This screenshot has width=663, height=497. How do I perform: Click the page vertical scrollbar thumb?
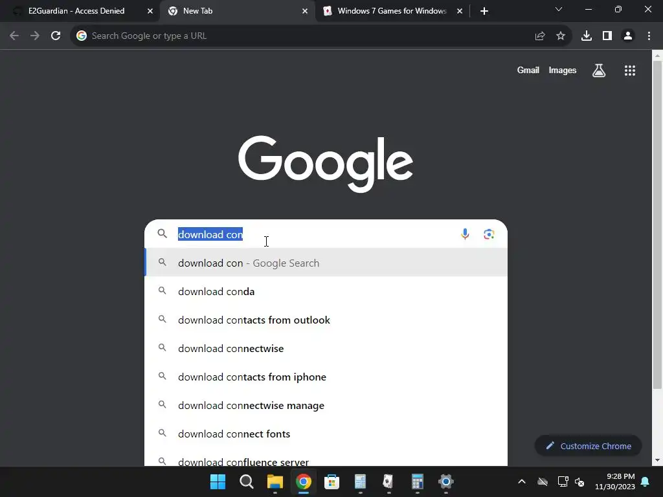coord(657,225)
